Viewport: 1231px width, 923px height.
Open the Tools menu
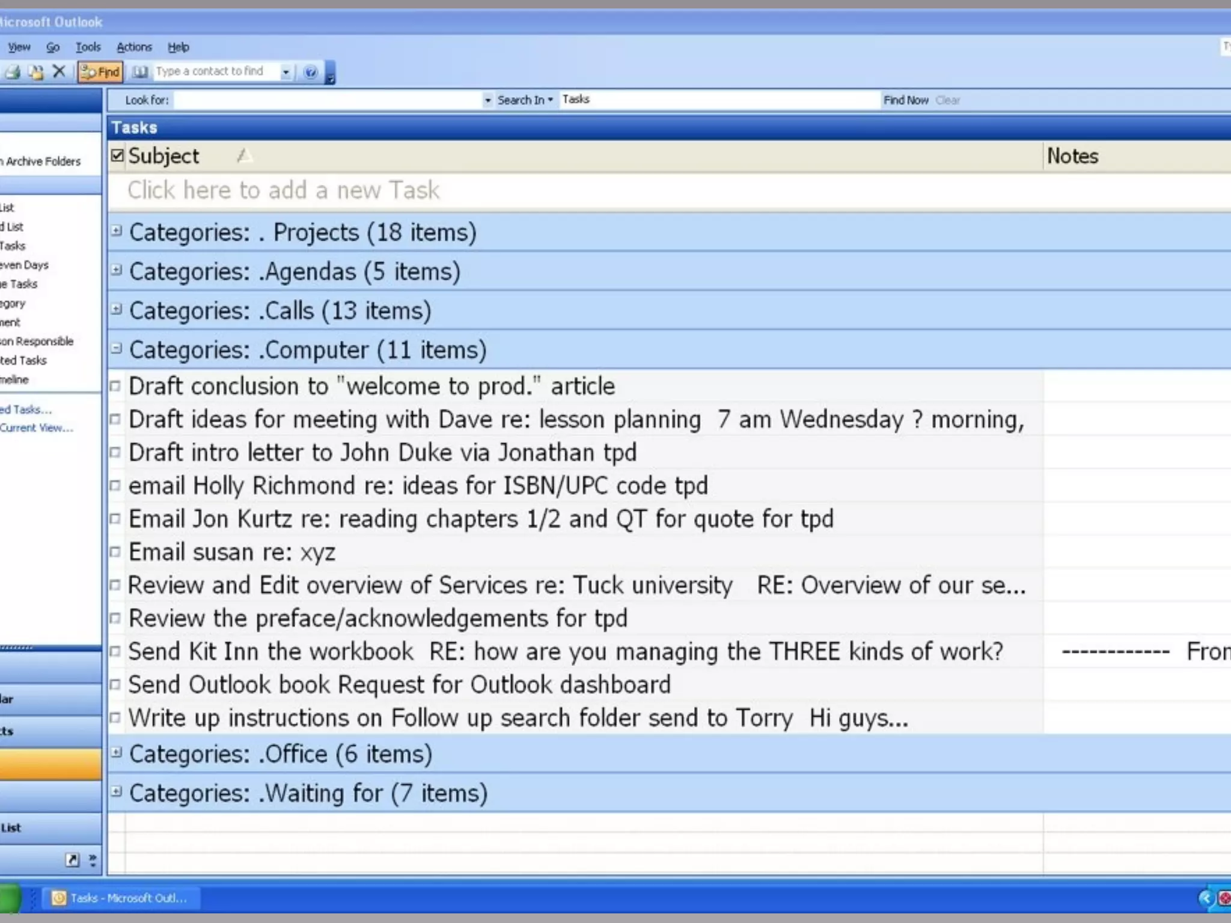tap(88, 47)
